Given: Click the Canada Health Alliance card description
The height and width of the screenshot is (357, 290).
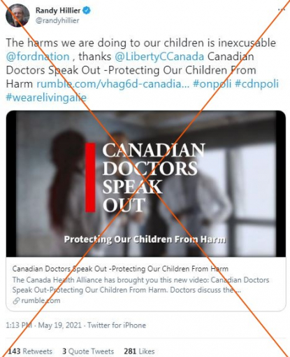Looking at the screenshot, I should [140, 285].
